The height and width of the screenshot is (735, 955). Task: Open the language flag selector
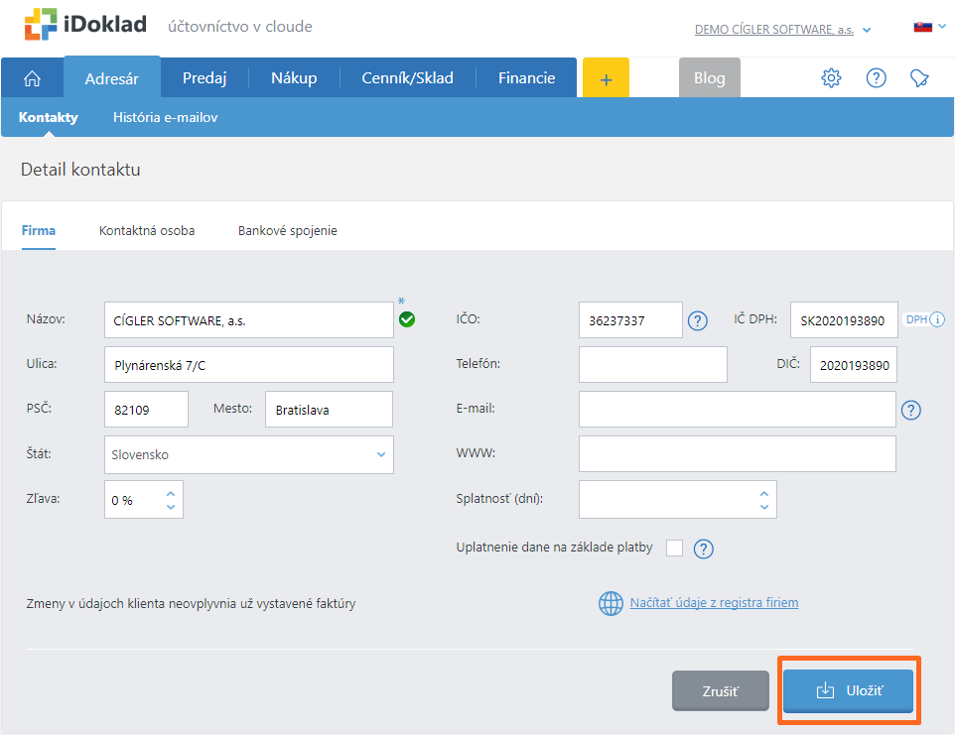(x=927, y=27)
